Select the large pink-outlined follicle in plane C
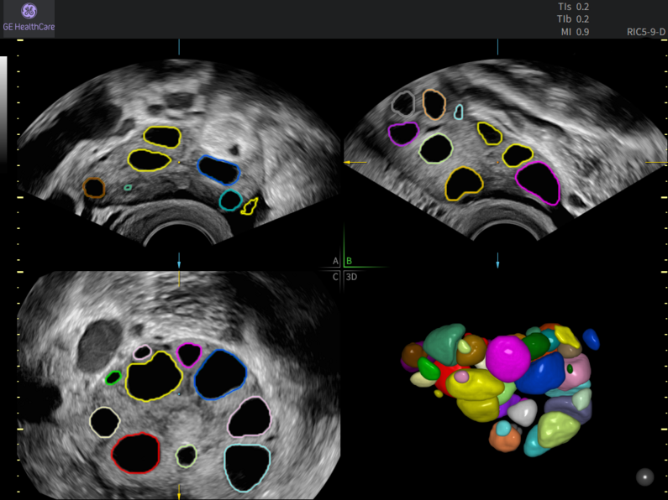The height and width of the screenshot is (500, 668). [x=250, y=417]
